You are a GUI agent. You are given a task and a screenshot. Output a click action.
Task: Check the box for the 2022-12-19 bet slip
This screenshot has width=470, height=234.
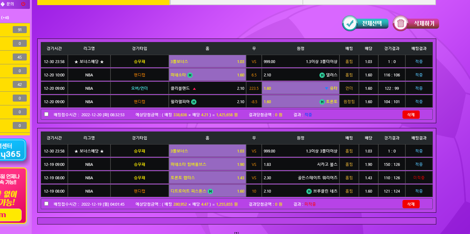pyautogui.click(x=46, y=204)
